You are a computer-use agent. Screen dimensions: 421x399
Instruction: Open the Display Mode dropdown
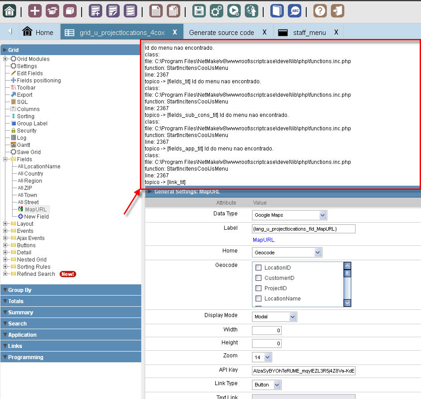[274, 317]
